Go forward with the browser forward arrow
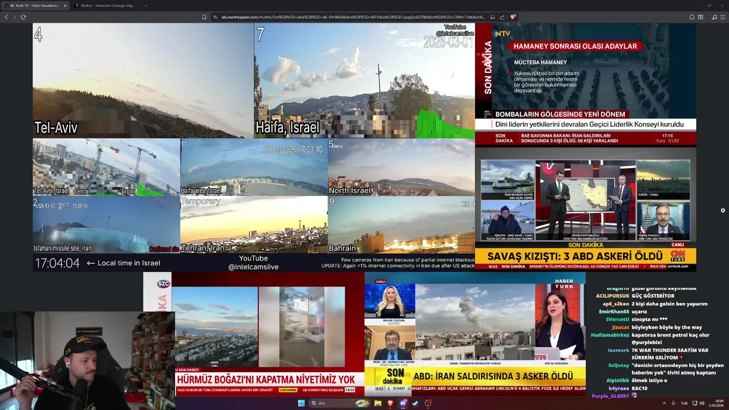Viewport: 729px width, 410px height. (x=14, y=17)
